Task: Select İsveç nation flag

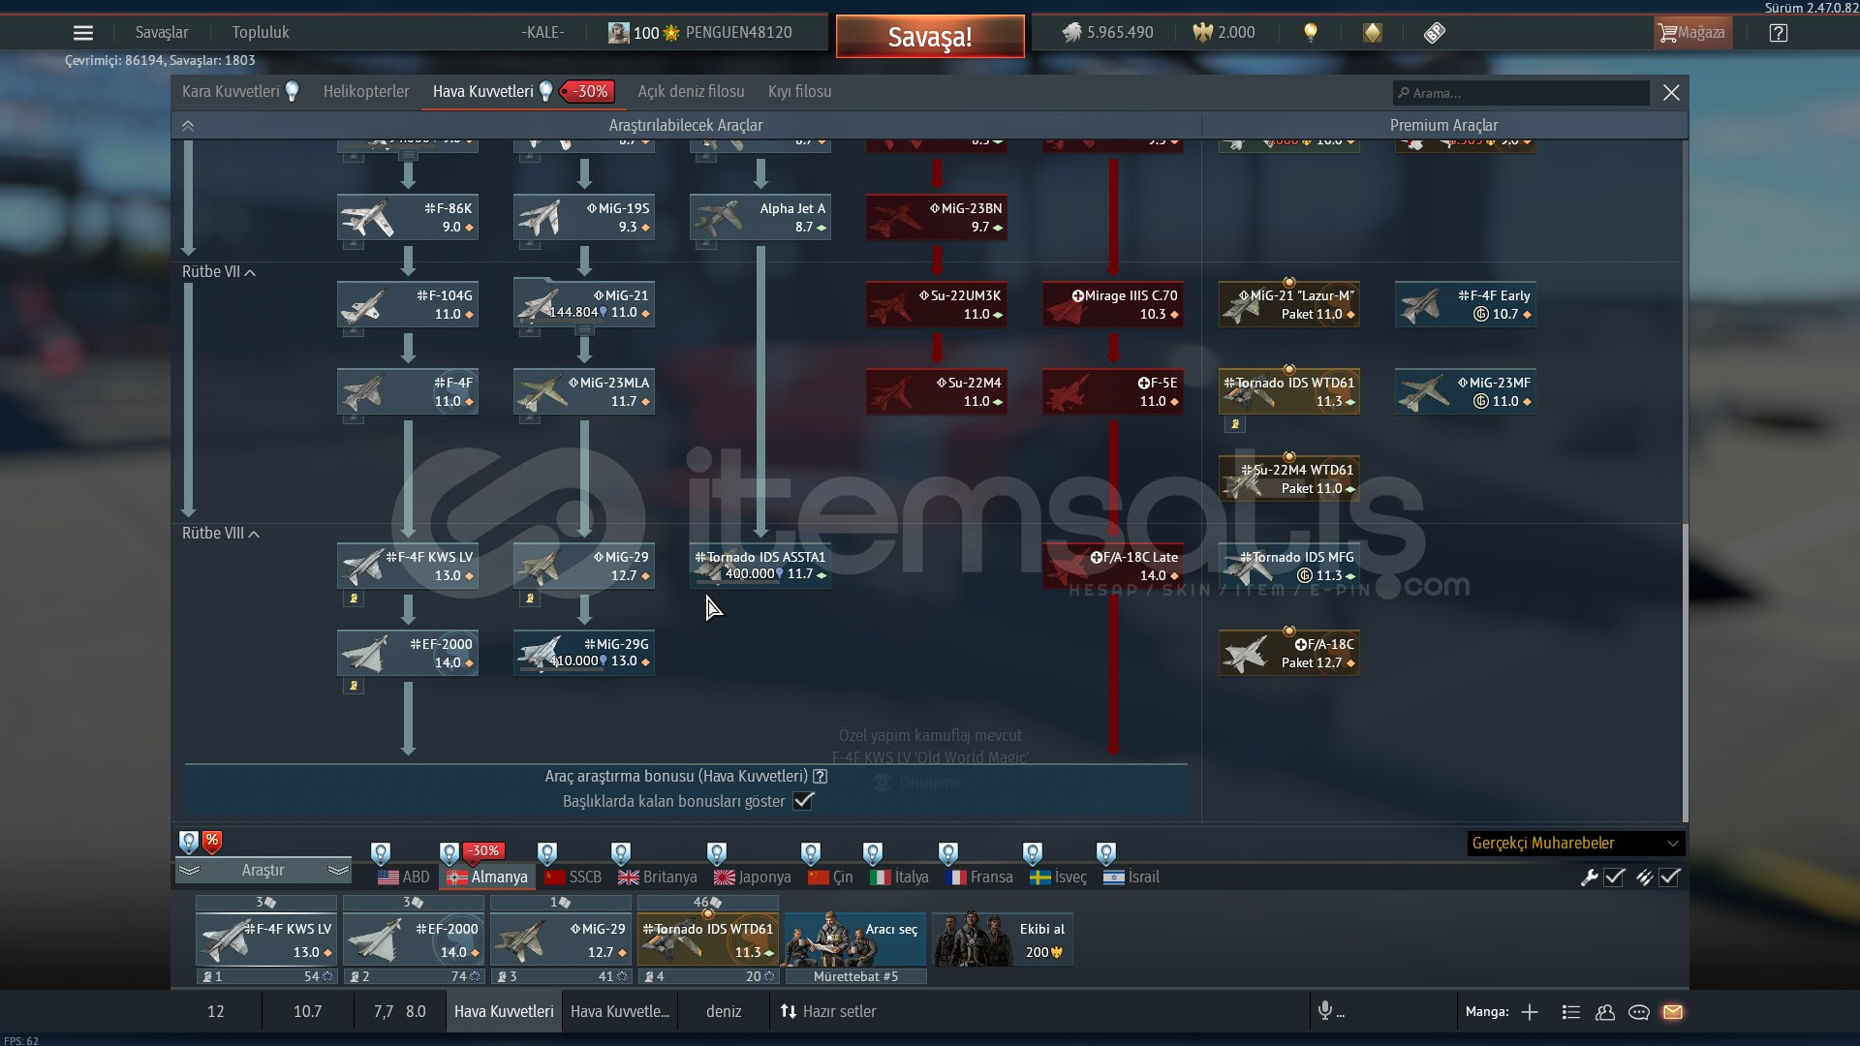Action: 1058,877
